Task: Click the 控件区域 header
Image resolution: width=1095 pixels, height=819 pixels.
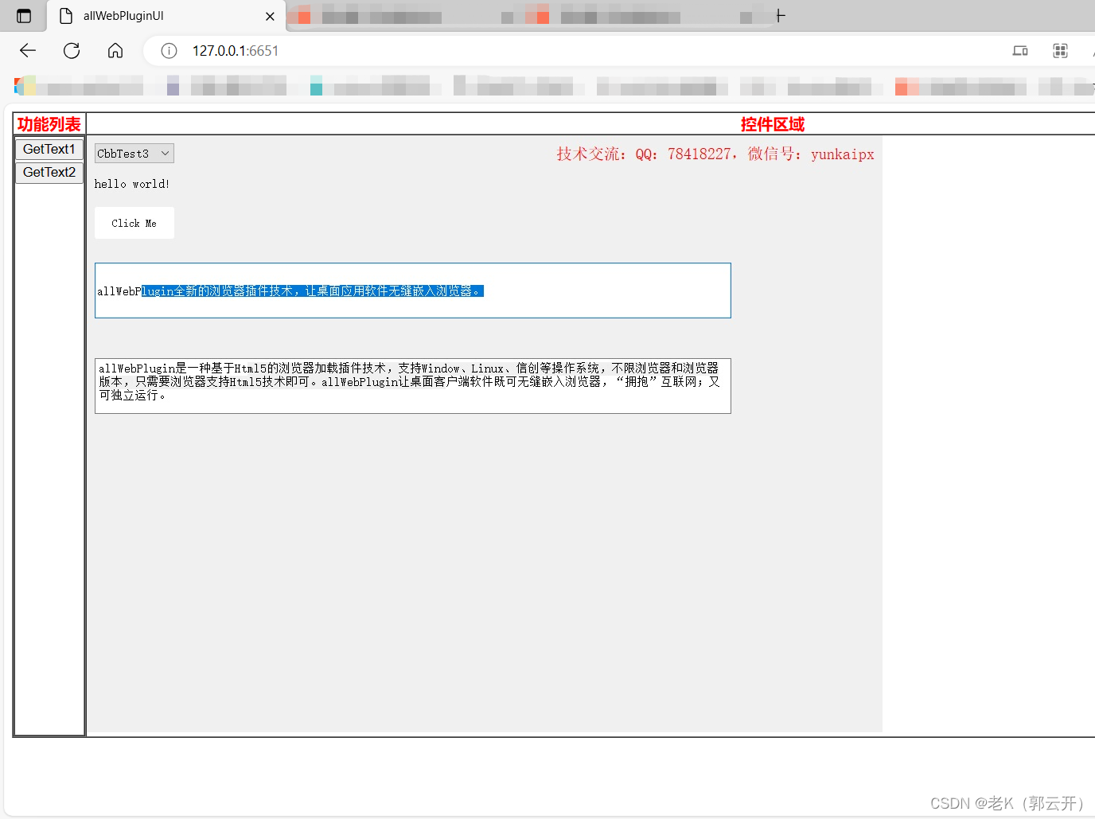Action: coord(772,124)
